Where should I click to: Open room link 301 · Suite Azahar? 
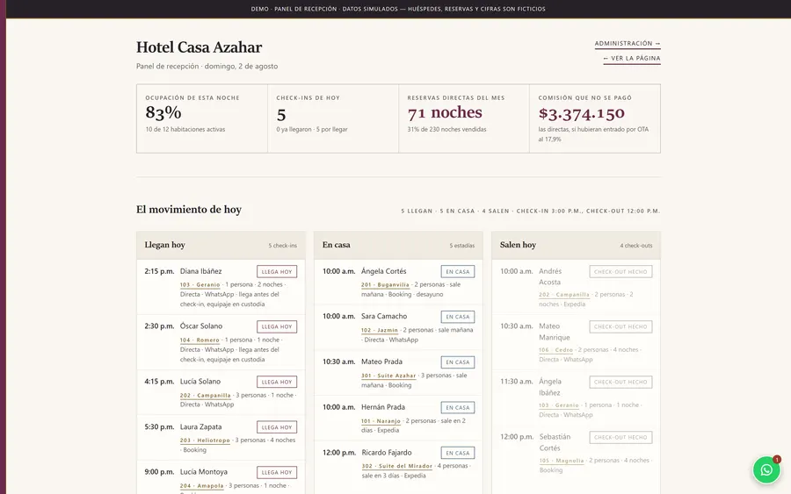tap(388, 376)
